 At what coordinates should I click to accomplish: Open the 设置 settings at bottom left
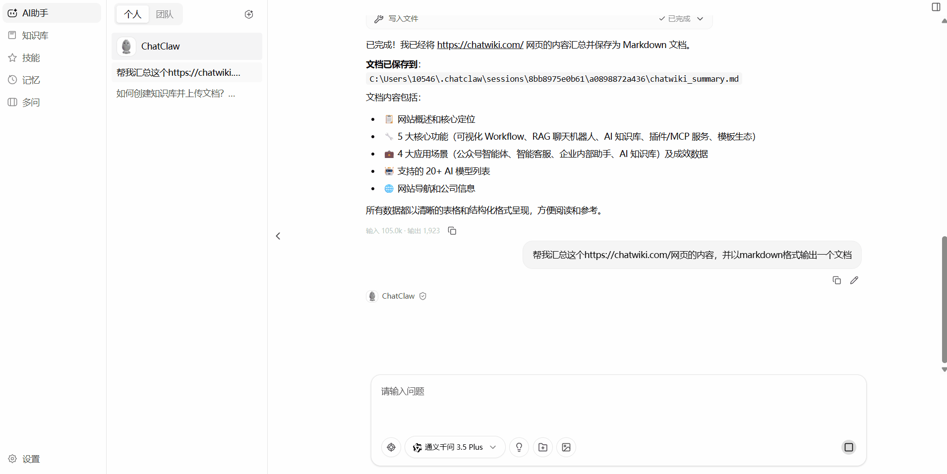click(x=23, y=459)
